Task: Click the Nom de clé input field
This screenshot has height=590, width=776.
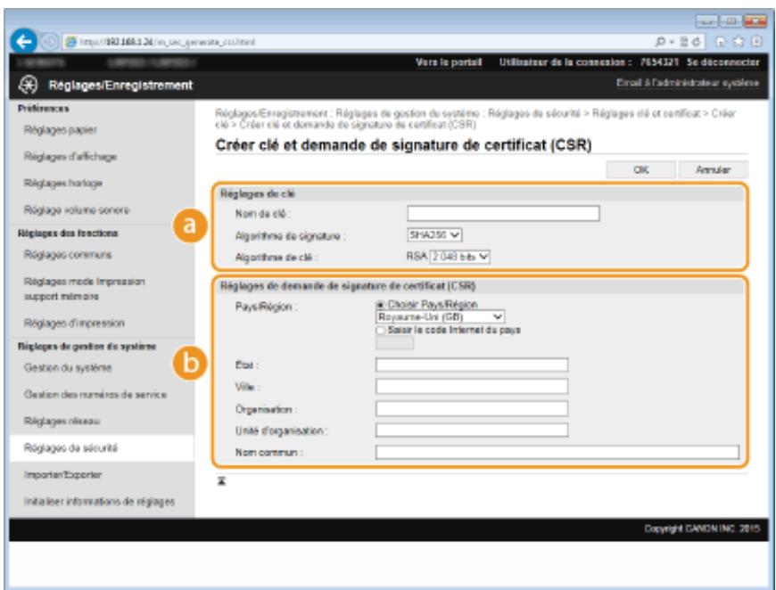Action: pos(503,213)
